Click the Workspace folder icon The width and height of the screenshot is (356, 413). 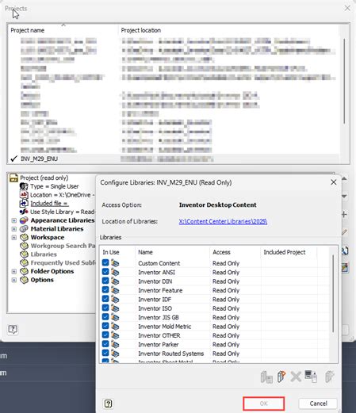pos(24,237)
